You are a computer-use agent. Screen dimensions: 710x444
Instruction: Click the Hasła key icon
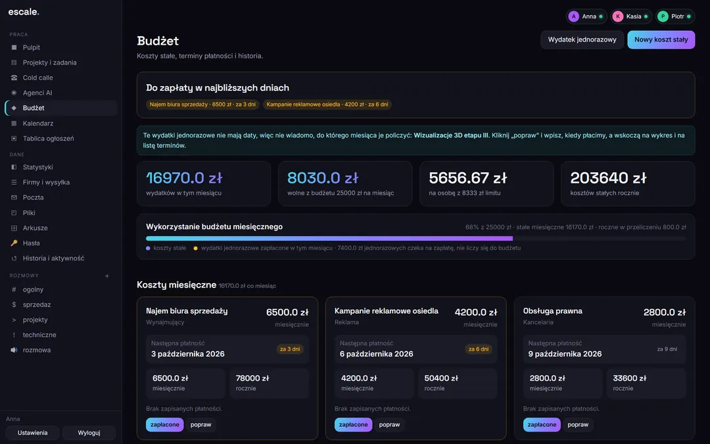(14, 243)
